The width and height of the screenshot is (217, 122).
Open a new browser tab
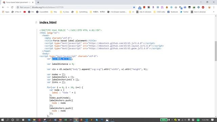pyautogui.click(x=38, y=2)
